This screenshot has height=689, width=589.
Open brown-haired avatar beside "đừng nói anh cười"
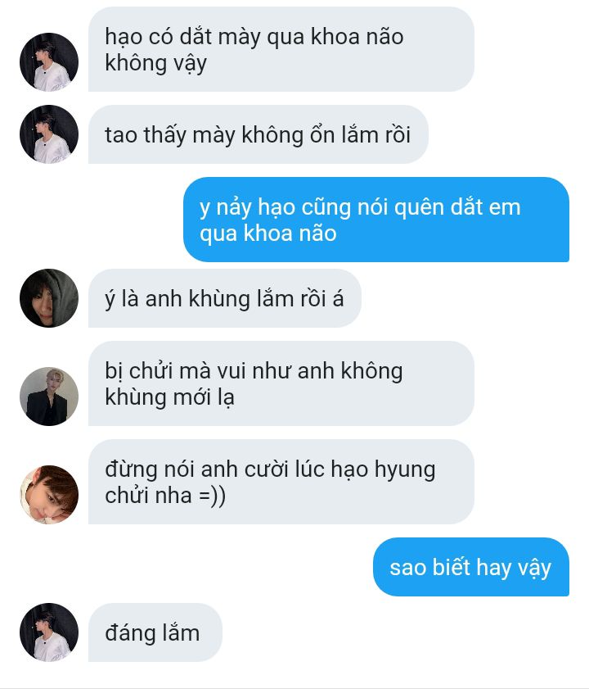[49, 495]
